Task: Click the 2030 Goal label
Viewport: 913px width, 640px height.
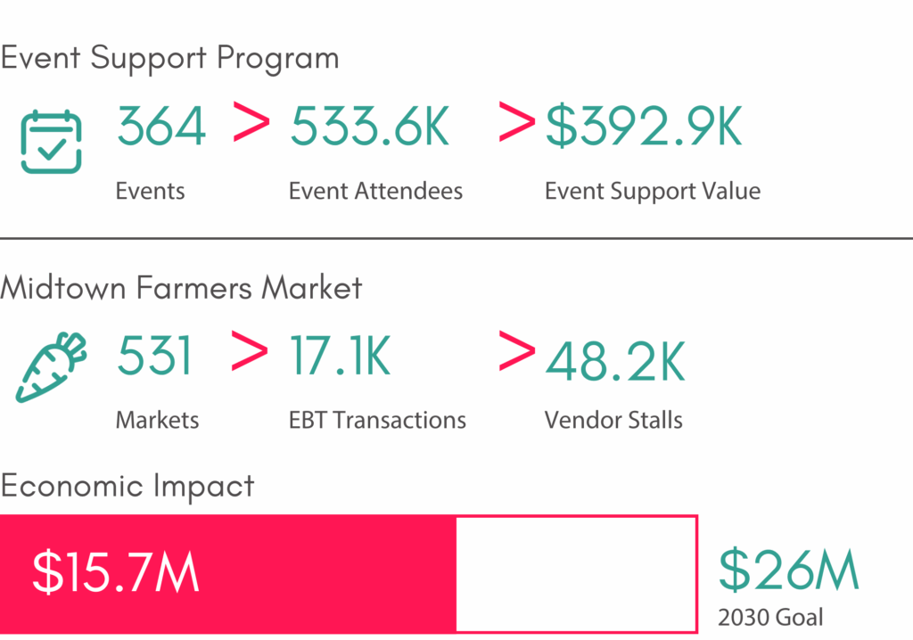Action: tap(770, 617)
